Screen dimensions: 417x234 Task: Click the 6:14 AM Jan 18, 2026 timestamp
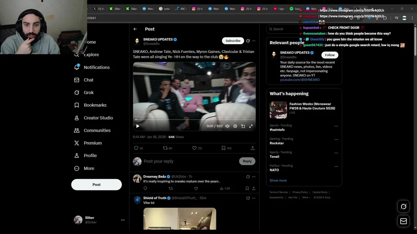[x=149, y=137]
